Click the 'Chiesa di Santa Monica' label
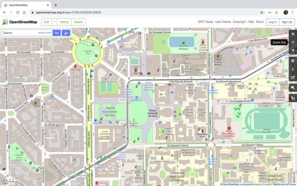 [x=218, y=62]
